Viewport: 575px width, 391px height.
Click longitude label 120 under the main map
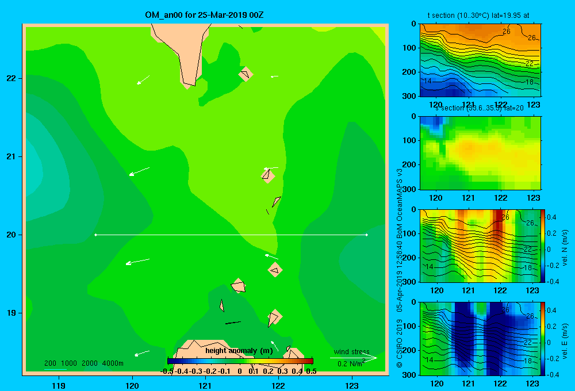point(132,386)
